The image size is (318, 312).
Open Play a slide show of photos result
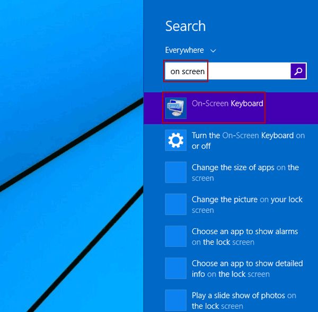tap(231, 300)
